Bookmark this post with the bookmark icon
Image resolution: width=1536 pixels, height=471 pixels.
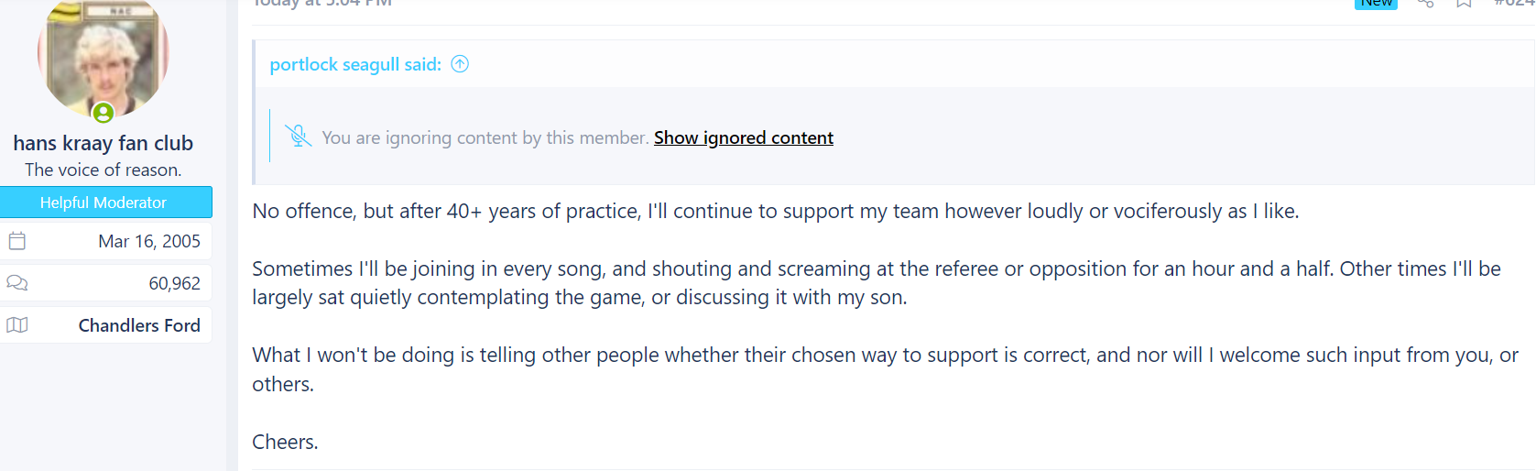click(x=1464, y=4)
